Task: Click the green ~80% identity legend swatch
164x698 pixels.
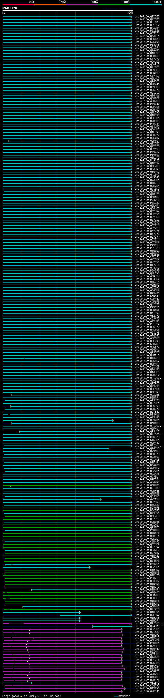Action: [114, 5]
